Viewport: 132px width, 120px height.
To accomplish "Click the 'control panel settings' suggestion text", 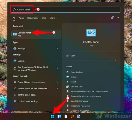I will 28,101.
